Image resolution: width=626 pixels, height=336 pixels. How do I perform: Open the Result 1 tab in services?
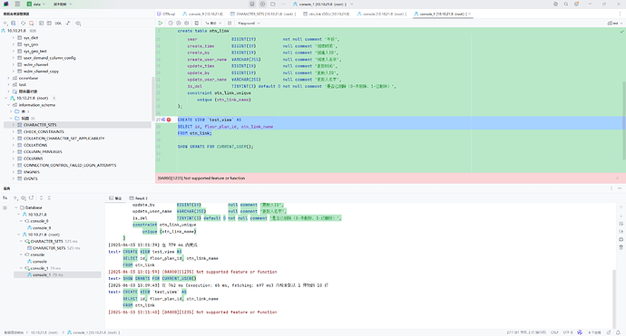(x=139, y=198)
